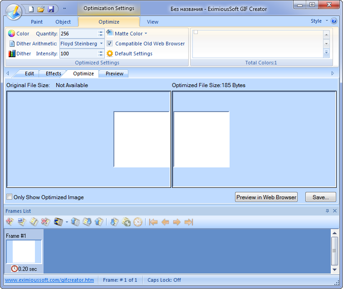
Task: Go to the previous frame arrow
Action: (165, 222)
